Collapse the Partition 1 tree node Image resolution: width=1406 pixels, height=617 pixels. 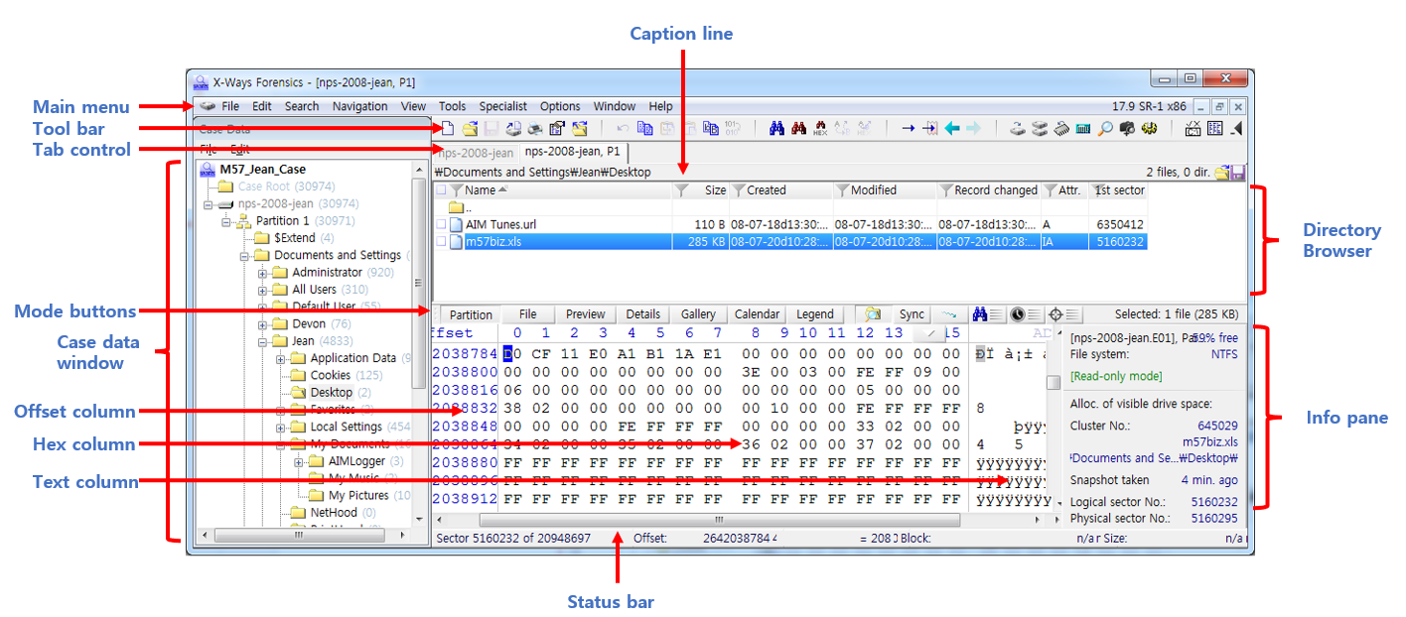[227, 221]
